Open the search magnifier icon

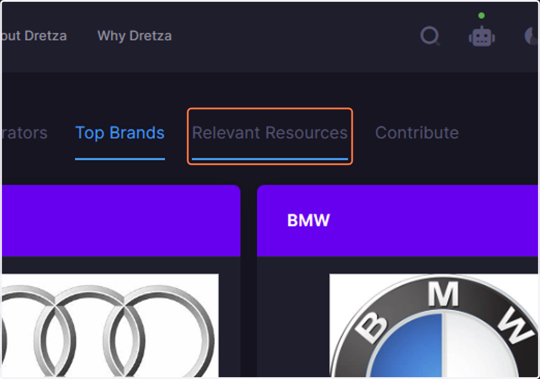430,36
